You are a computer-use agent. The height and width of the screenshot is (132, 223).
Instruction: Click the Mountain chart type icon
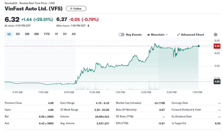[148, 35]
